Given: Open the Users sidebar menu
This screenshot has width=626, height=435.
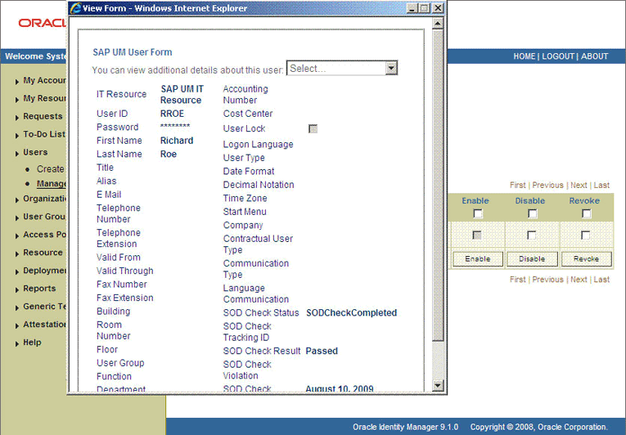Looking at the screenshot, I should 35,152.
